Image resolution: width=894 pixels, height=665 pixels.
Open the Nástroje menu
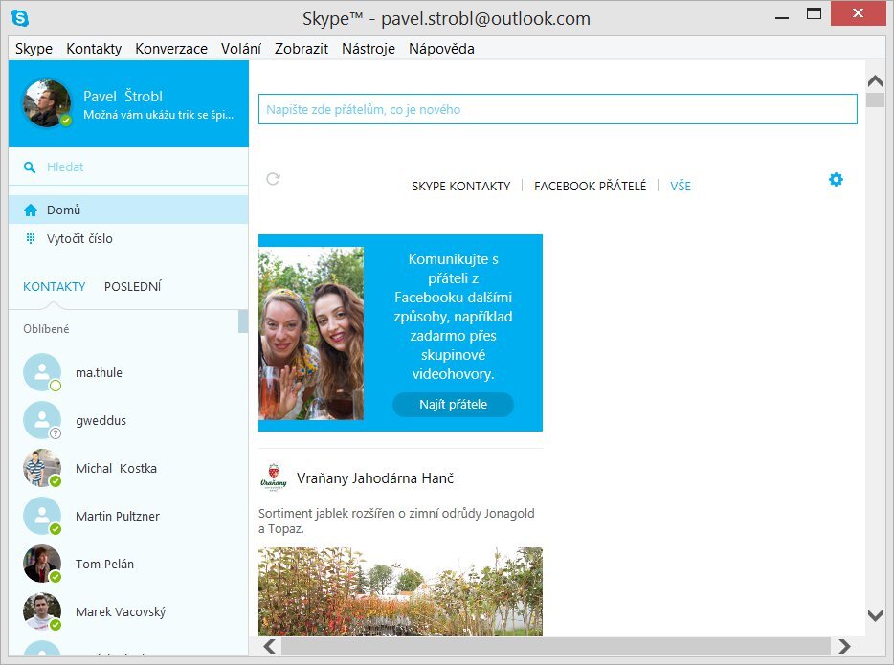tap(369, 48)
